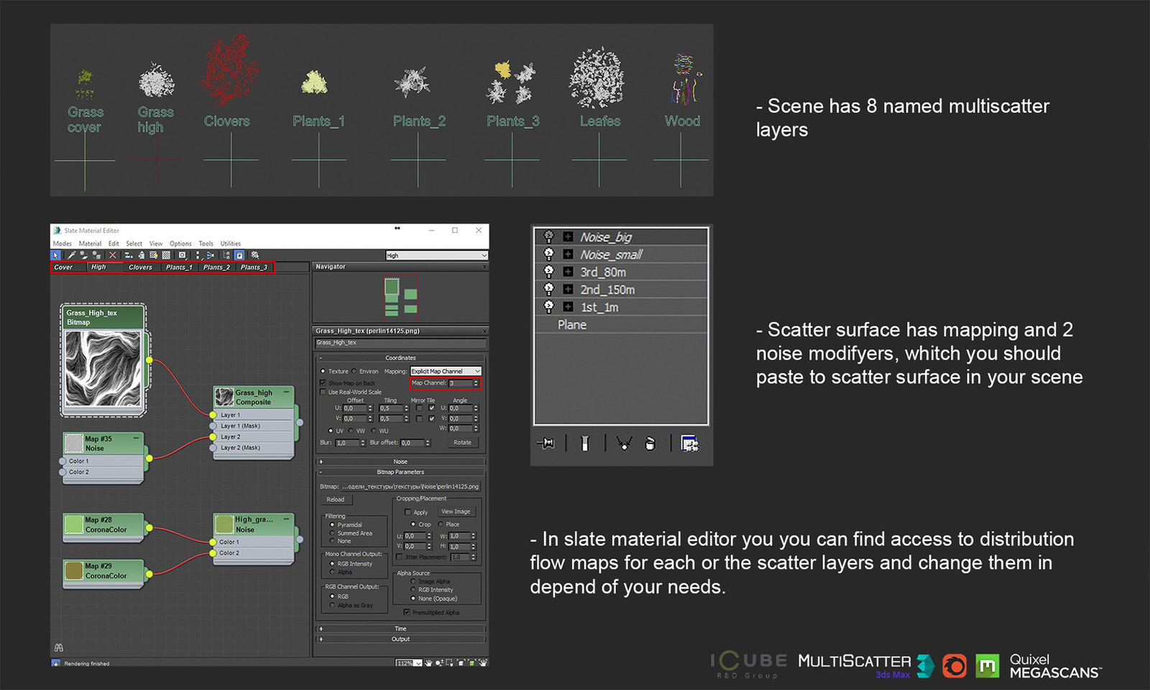Click the View Image button
The height and width of the screenshot is (690, 1150).
456,512
